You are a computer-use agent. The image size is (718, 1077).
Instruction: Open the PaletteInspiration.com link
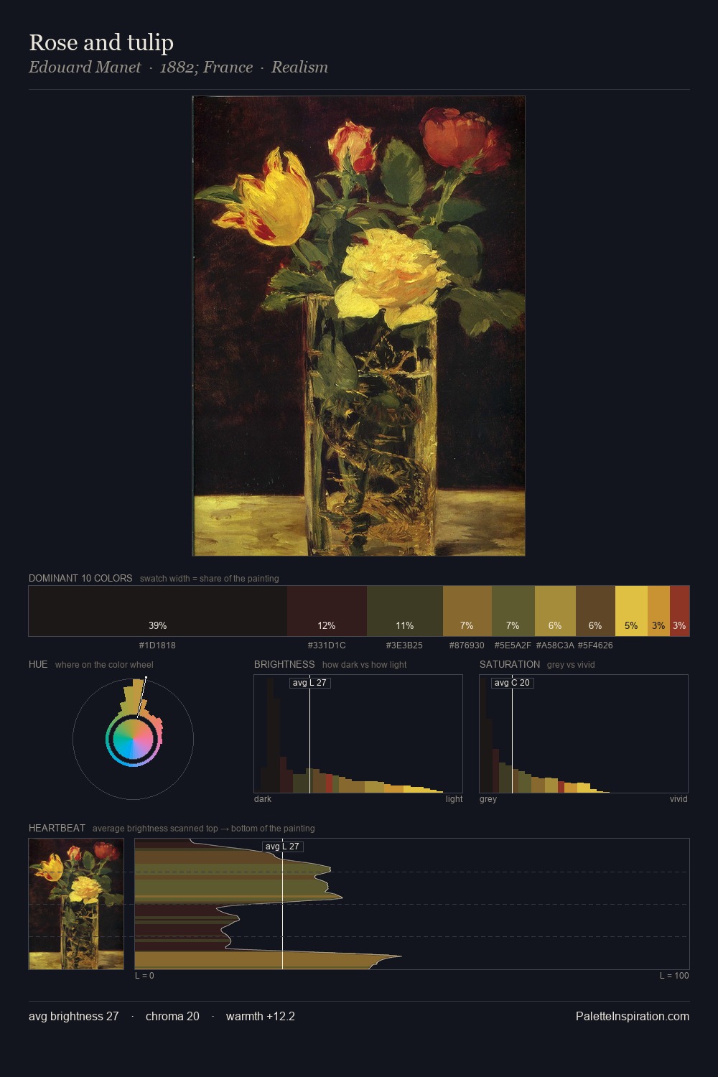[x=633, y=1016]
